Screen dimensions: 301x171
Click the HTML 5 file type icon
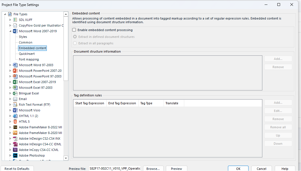coord(15,121)
